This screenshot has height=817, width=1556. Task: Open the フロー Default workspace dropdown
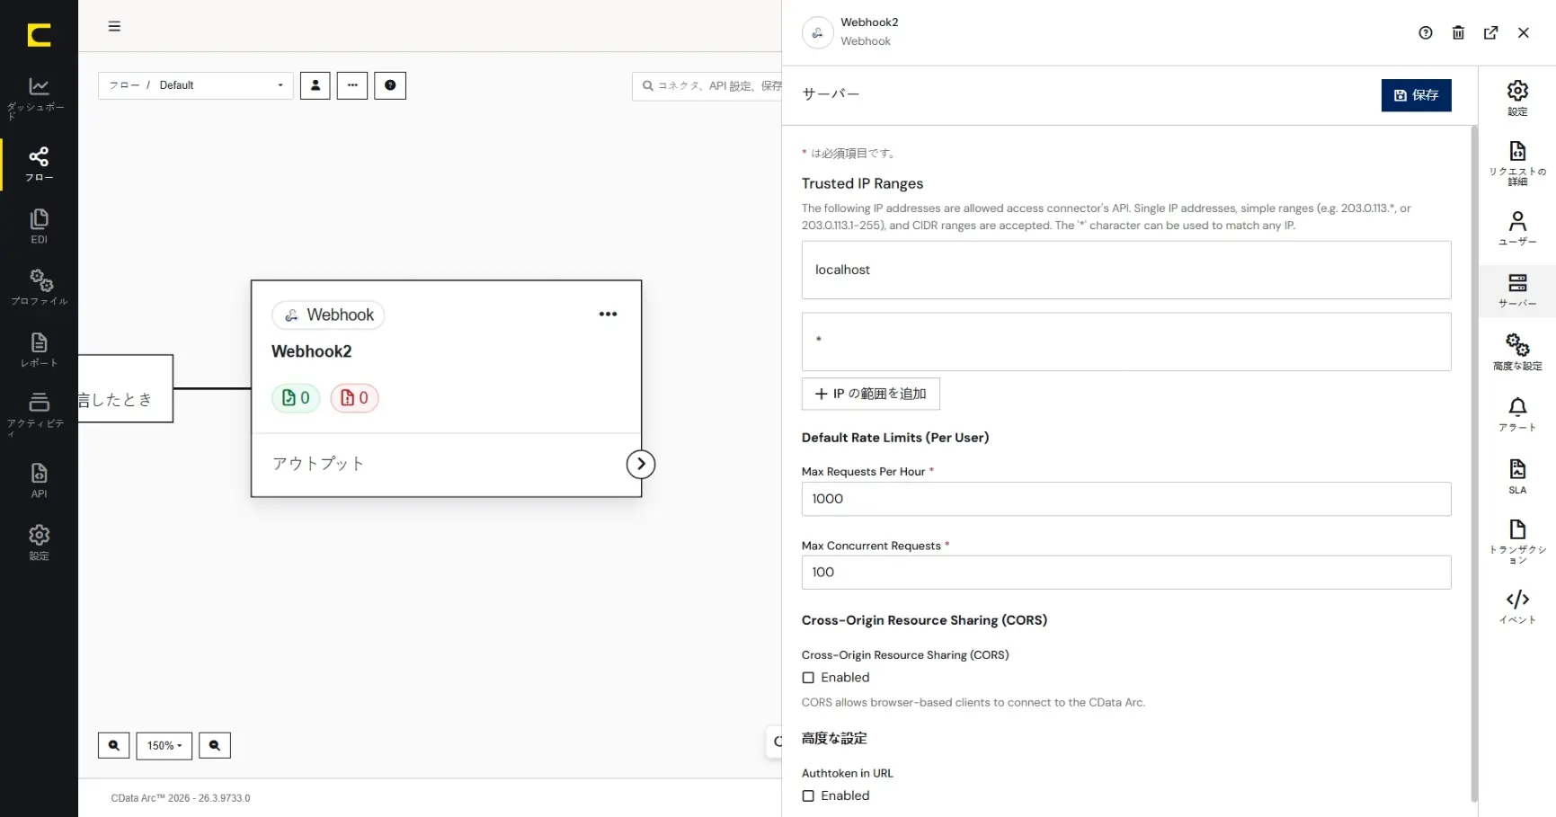coord(196,85)
